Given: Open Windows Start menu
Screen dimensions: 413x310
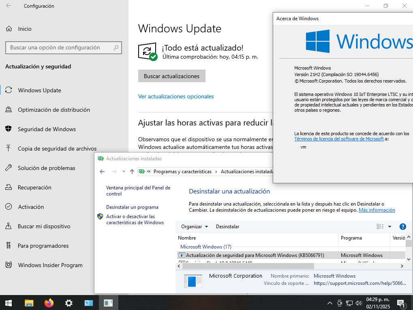Looking at the screenshot, I should (9, 303).
